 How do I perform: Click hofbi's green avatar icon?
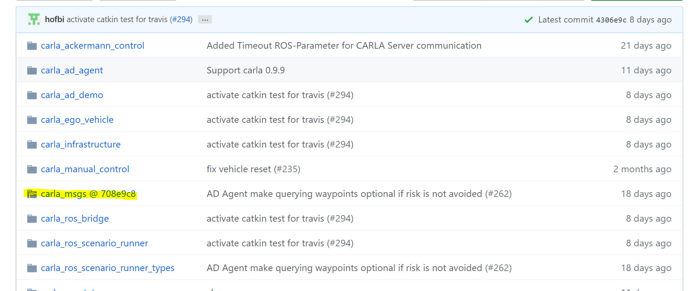pyautogui.click(x=34, y=19)
